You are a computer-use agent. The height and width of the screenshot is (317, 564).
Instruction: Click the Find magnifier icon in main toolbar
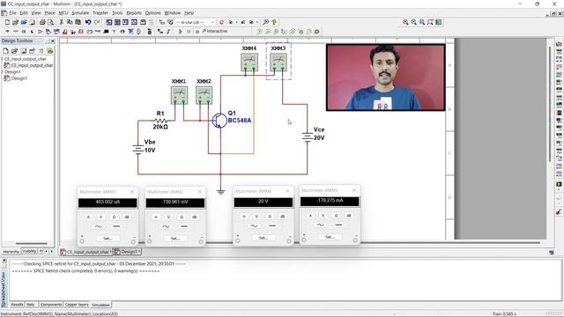coord(265,22)
